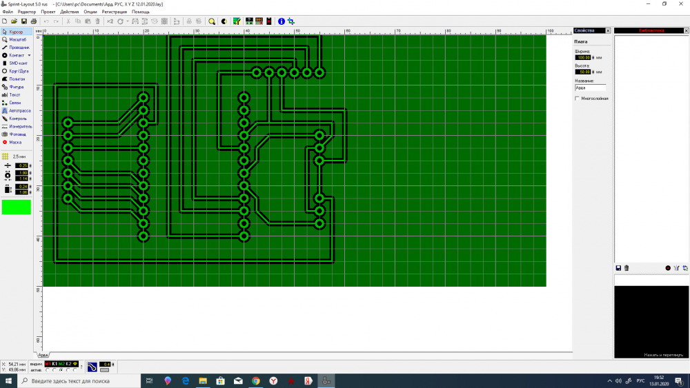Click the blue info icon in toolbar
Screen dimensions: 690x388
(281, 21)
